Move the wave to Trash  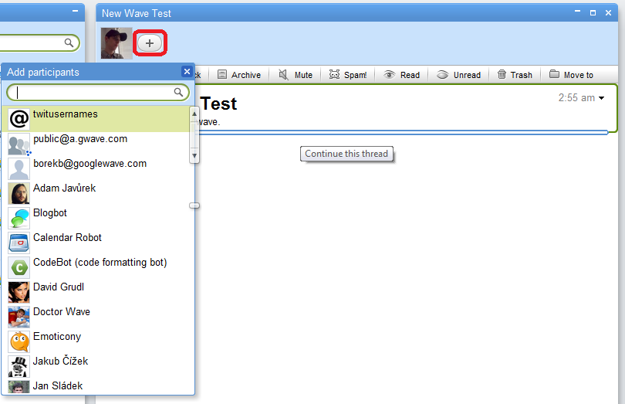pyautogui.click(x=515, y=75)
